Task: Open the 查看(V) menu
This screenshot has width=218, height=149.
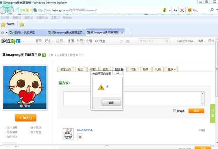Action: click(x=28, y=18)
